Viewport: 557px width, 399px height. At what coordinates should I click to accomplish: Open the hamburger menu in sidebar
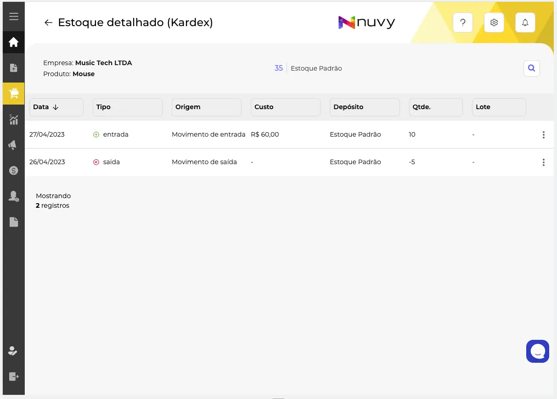(x=14, y=17)
